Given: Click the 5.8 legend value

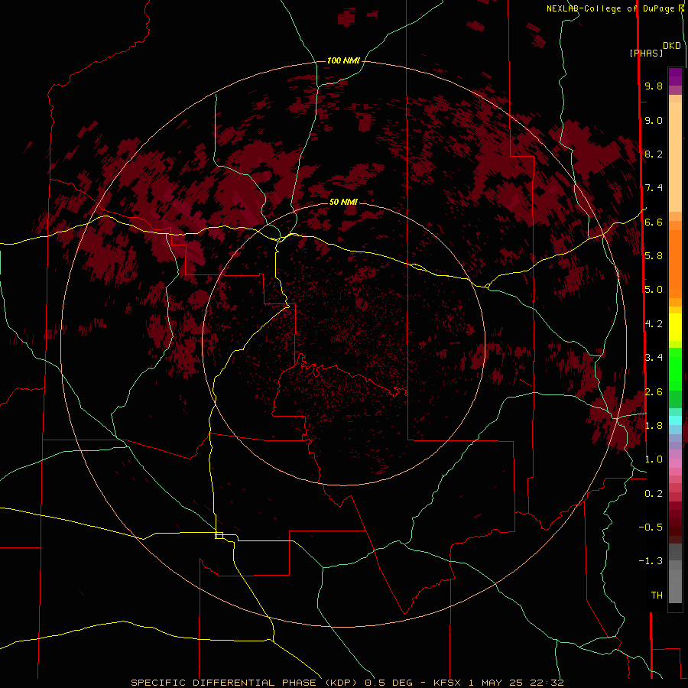Looking at the screenshot, I should 654,256.
